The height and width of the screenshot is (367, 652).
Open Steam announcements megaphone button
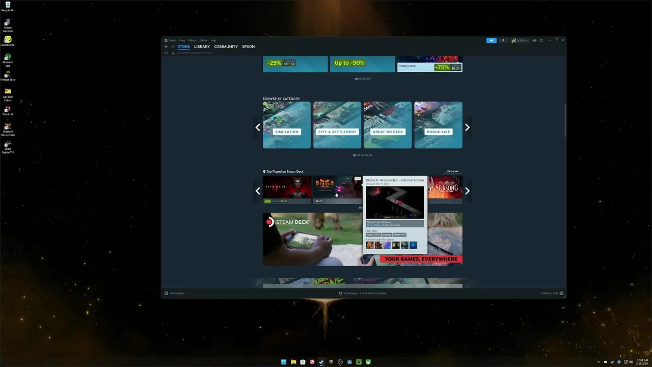(492, 40)
